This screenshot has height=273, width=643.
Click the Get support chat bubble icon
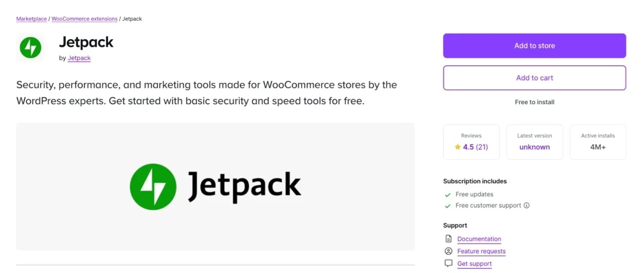pyautogui.click(x=448, y=263)
